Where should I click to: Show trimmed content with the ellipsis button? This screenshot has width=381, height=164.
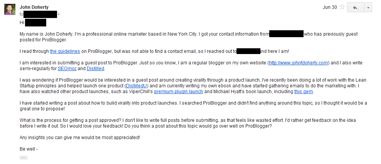point(23,158)
